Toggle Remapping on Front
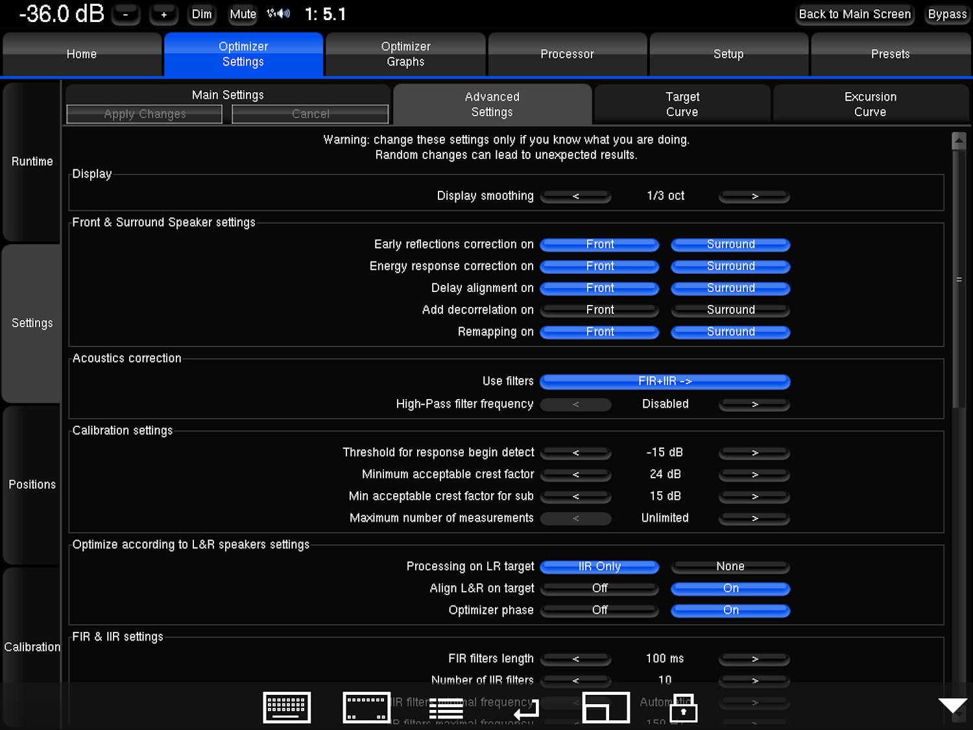The height and width of the screenshot is (730, 973). [599, 332]
